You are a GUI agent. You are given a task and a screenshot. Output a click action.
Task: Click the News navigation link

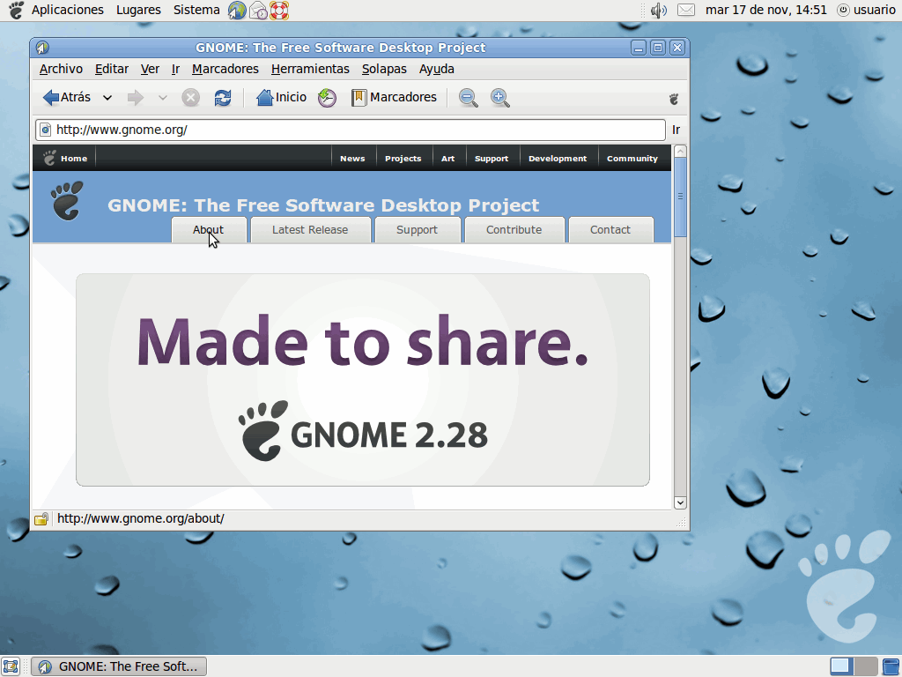(x=352, y=159)
